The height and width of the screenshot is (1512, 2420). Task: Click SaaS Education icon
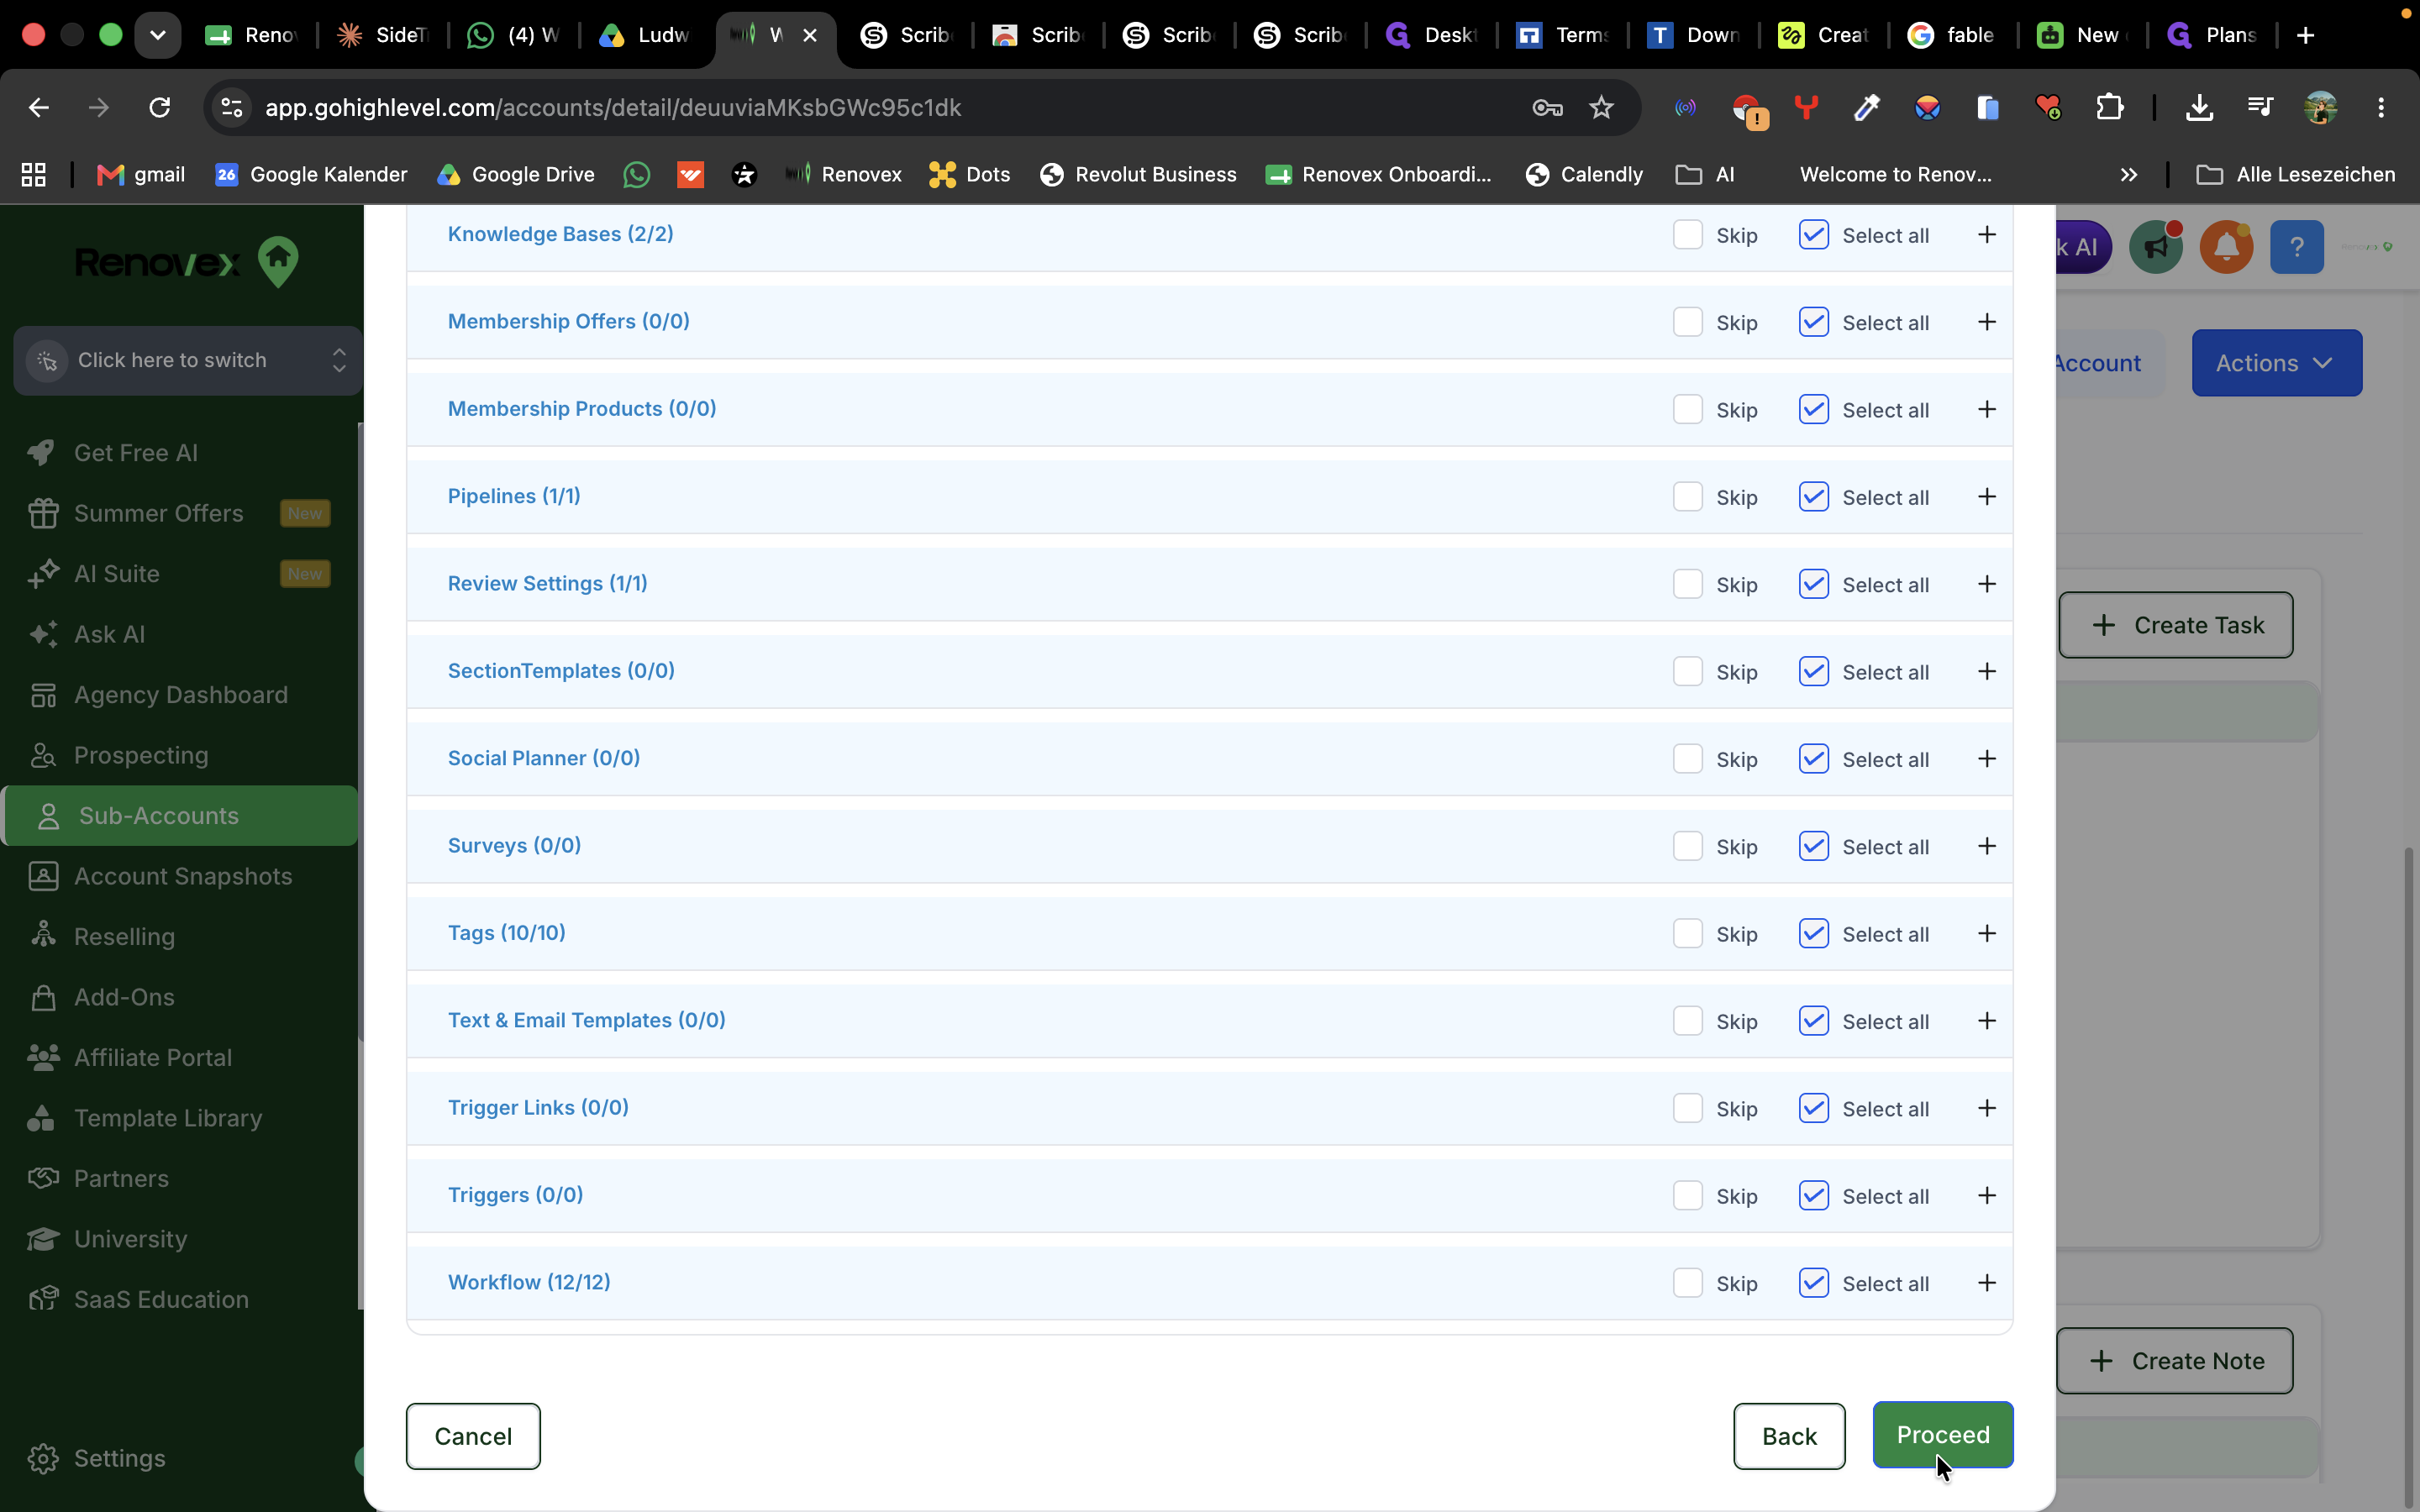[x=42, y=1299]
